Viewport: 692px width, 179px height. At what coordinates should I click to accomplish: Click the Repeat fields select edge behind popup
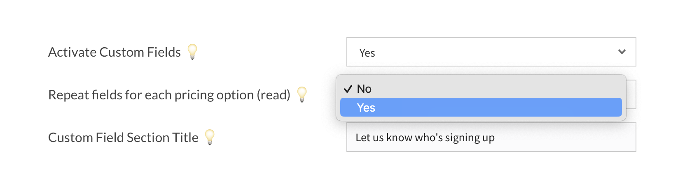pos(631,94)
